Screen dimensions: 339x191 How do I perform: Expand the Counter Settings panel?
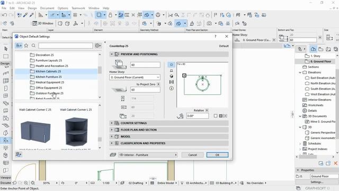point(112,123)
